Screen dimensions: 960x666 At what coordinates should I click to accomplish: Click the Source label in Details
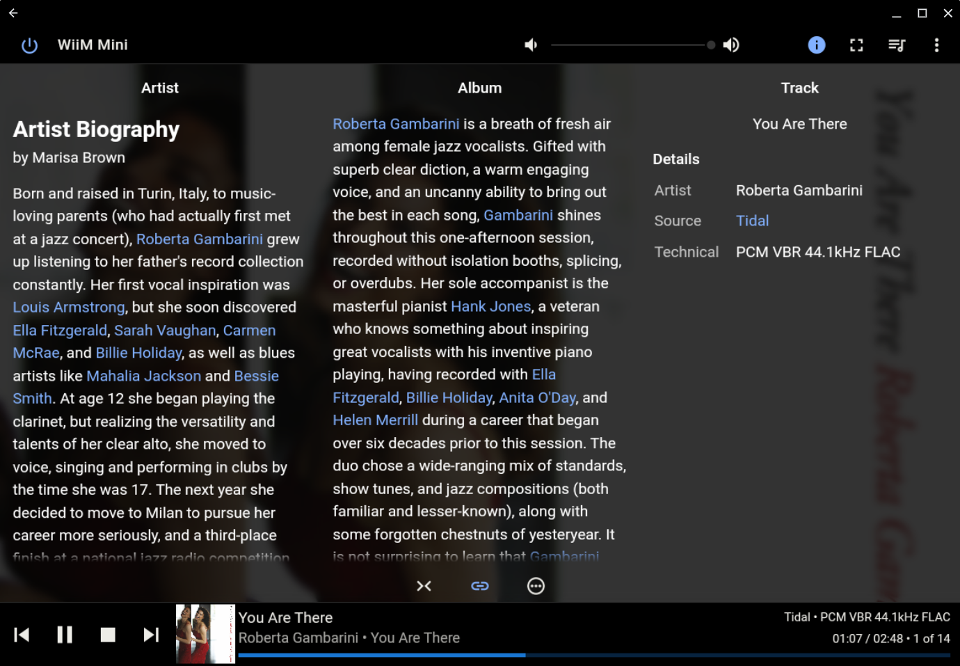[x=678, y=221]
